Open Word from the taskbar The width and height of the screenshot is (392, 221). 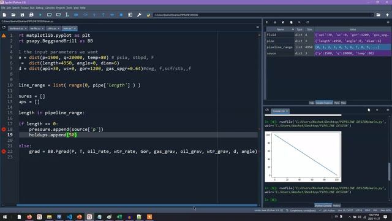pos(59,217)
